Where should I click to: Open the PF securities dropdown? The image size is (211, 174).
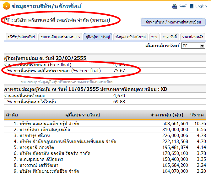click(x=193, y=46)
